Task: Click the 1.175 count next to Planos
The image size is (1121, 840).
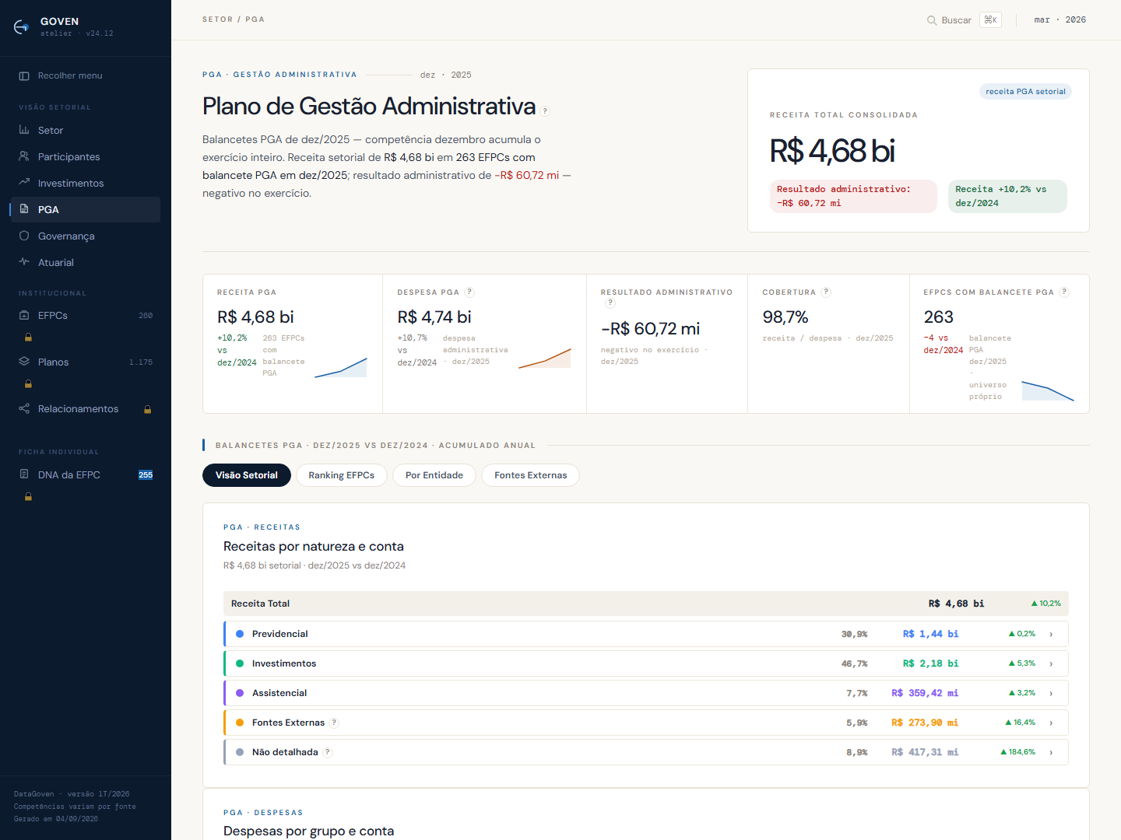Action: (141, 362)
